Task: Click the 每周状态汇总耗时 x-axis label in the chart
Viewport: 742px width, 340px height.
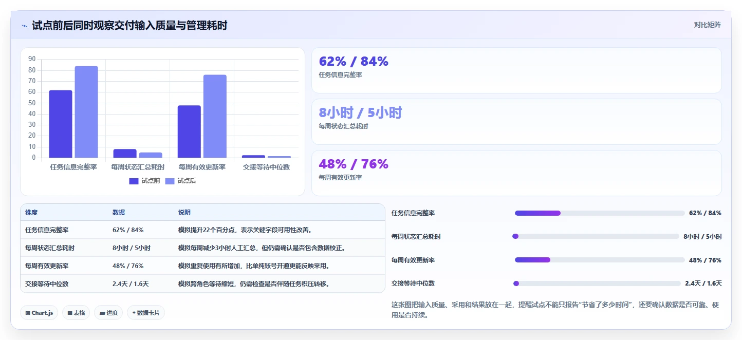Action: pyautogui.click(x=138, y=167)
